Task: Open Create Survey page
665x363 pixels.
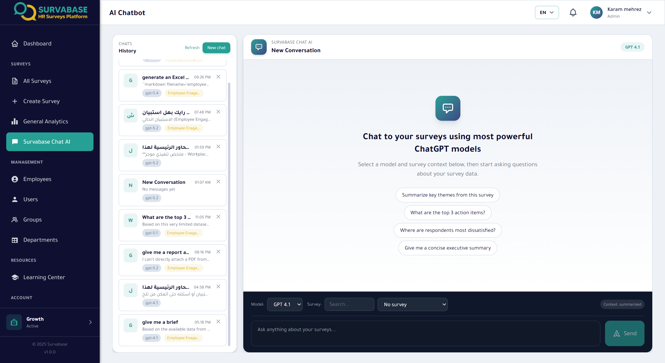Action: [50, 101]
